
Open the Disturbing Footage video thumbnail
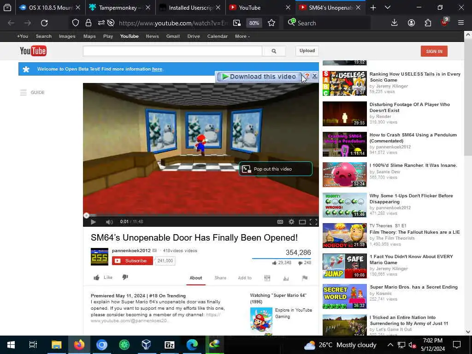coord(344,114)
